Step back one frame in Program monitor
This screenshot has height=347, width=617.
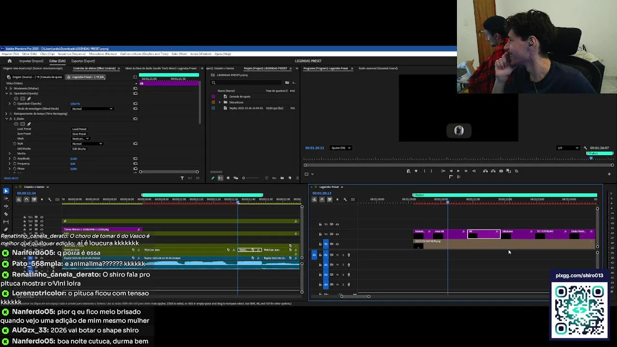click(x=451, y=171)
